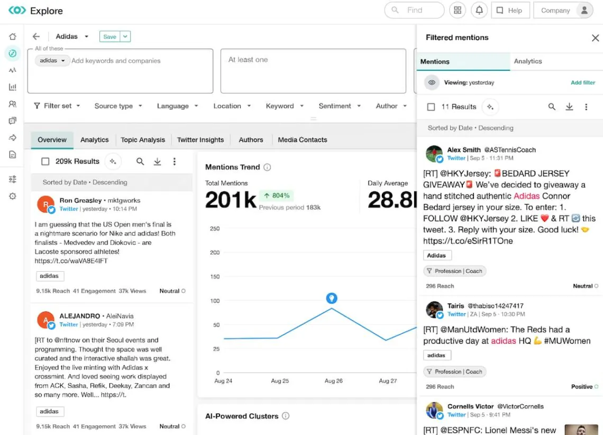Screen dimensions: 603x435
Task: Click the AI sparkle icon beside 11 Results
Action: 490,107
